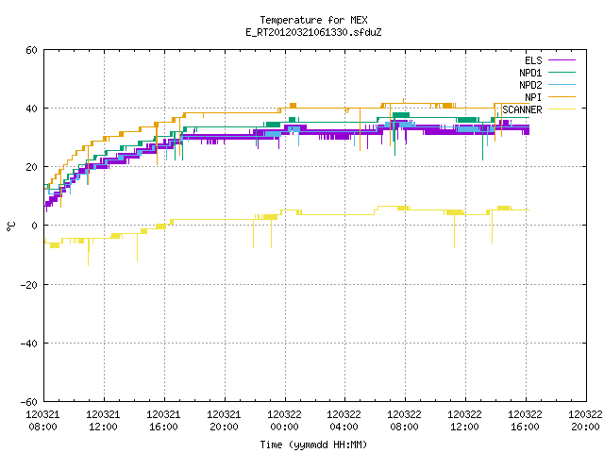
Task: Select the filename E_RT20120321061330.sfduZ subtitle
Action: 313,32
